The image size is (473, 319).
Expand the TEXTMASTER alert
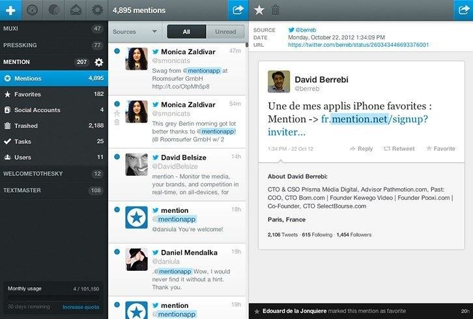coord(53,190)
